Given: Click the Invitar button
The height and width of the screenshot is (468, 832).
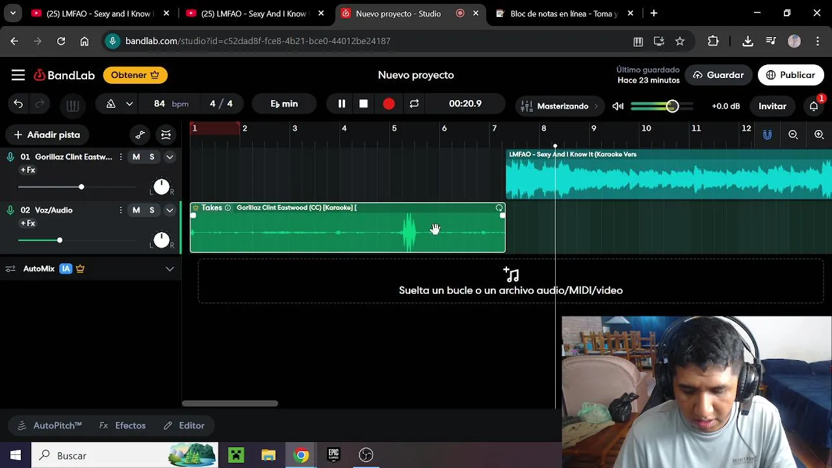Looking at the screenshot, I should (772, 106).
